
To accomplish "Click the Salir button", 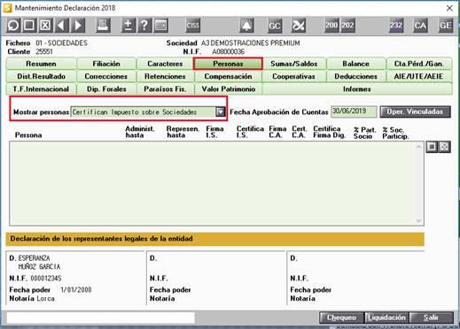I will [432, 318].
